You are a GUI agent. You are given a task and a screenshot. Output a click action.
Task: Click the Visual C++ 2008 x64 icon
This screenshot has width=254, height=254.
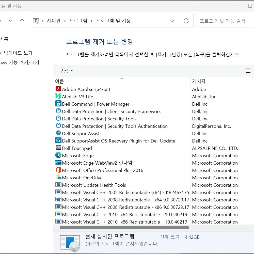click(x=58, y=199)
